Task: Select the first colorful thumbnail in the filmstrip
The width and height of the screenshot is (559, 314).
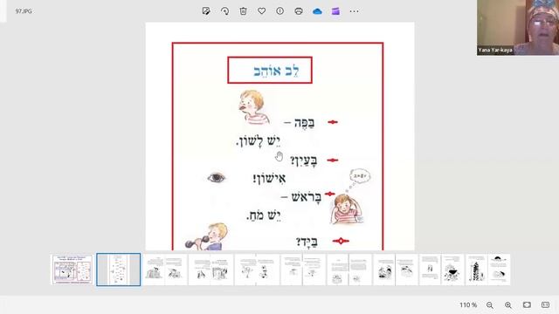Action: 72,270
